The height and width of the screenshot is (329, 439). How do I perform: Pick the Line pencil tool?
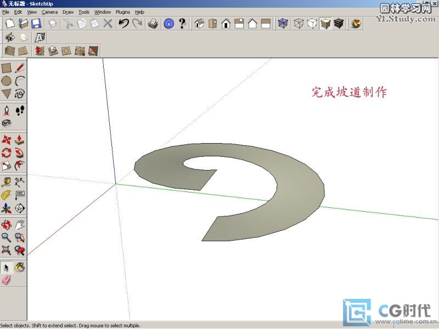point(20,68)
